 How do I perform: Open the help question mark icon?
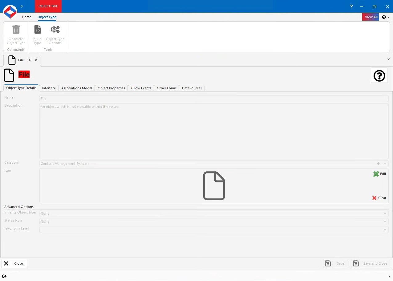pyautogui.click(x=379, y=75)
